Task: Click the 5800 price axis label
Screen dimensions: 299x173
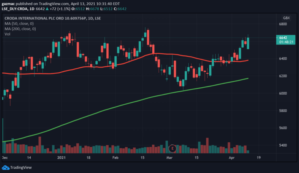Action: coord(283,111)
